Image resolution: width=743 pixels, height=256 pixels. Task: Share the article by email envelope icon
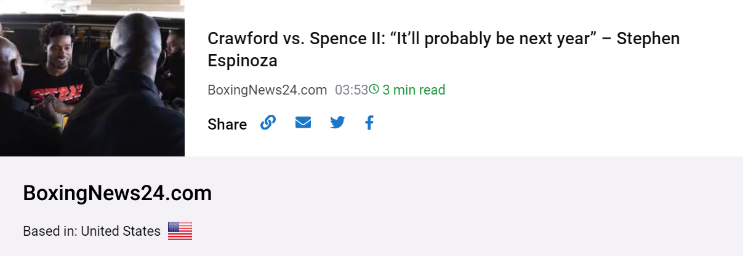click(x=303, y=123)
